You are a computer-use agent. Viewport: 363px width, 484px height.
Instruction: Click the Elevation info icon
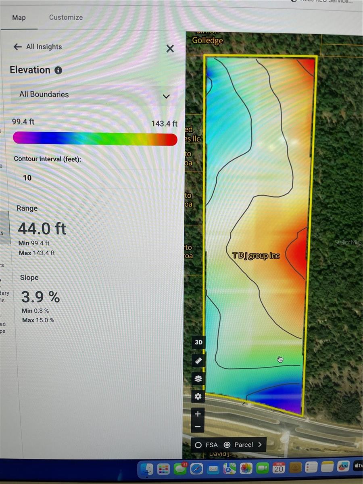click(58, 70)
